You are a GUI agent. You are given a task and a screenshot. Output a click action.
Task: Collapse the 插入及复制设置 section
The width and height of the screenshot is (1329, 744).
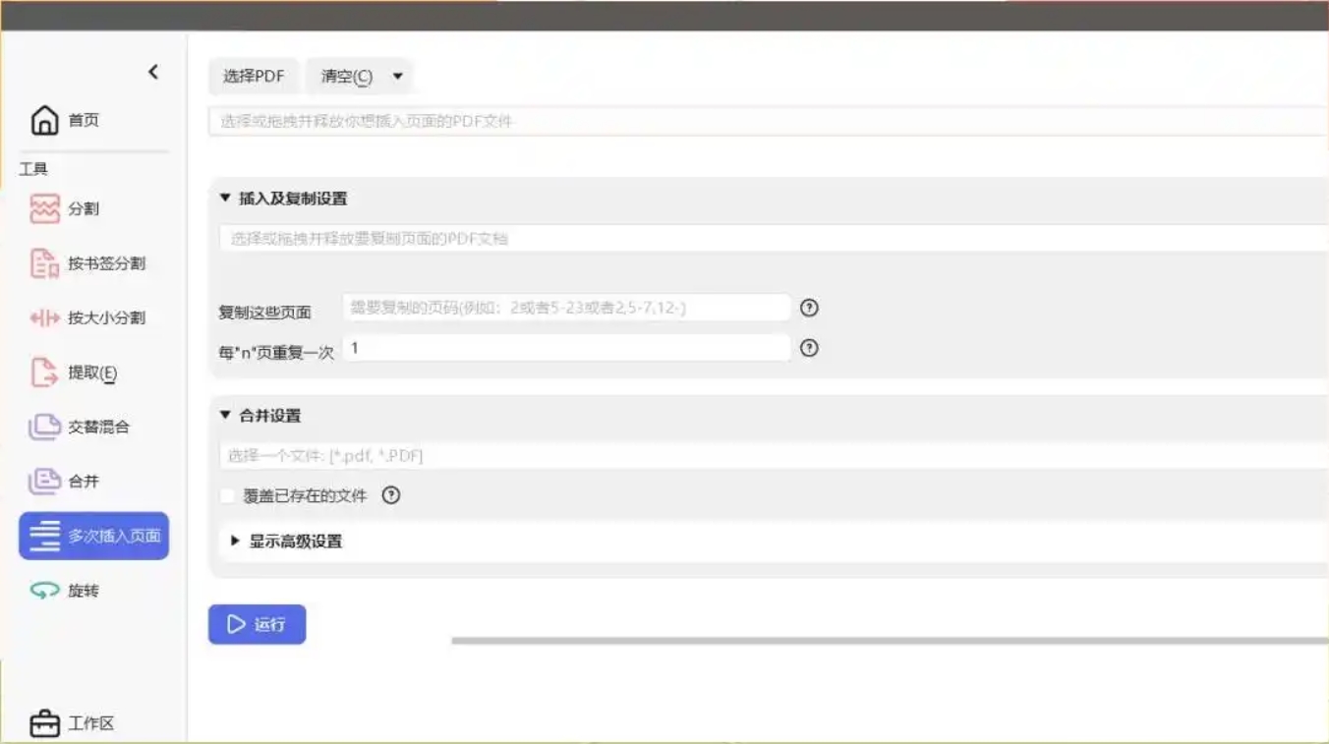click(225, 199)
